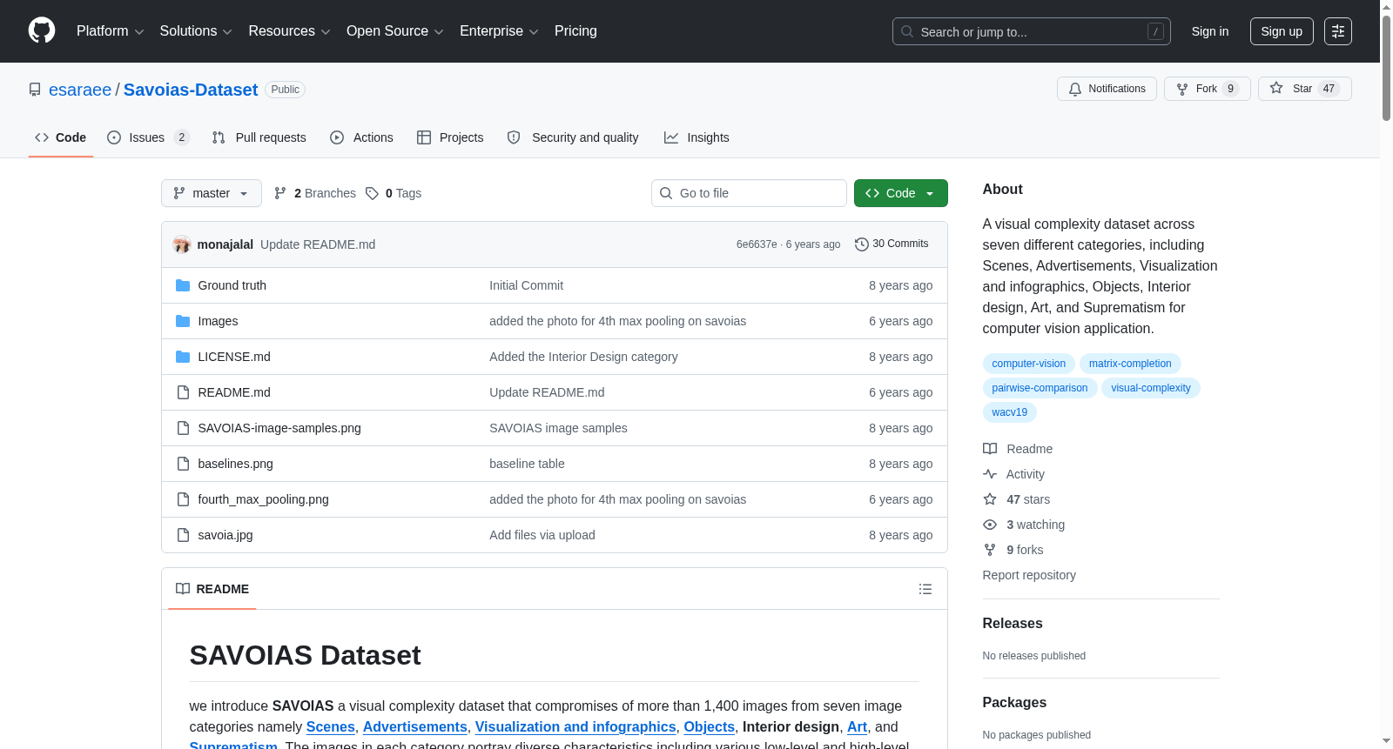Click the Go to file field

pos(749,193)
